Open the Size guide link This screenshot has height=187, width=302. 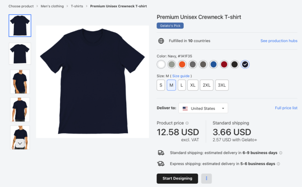(181, 76)
